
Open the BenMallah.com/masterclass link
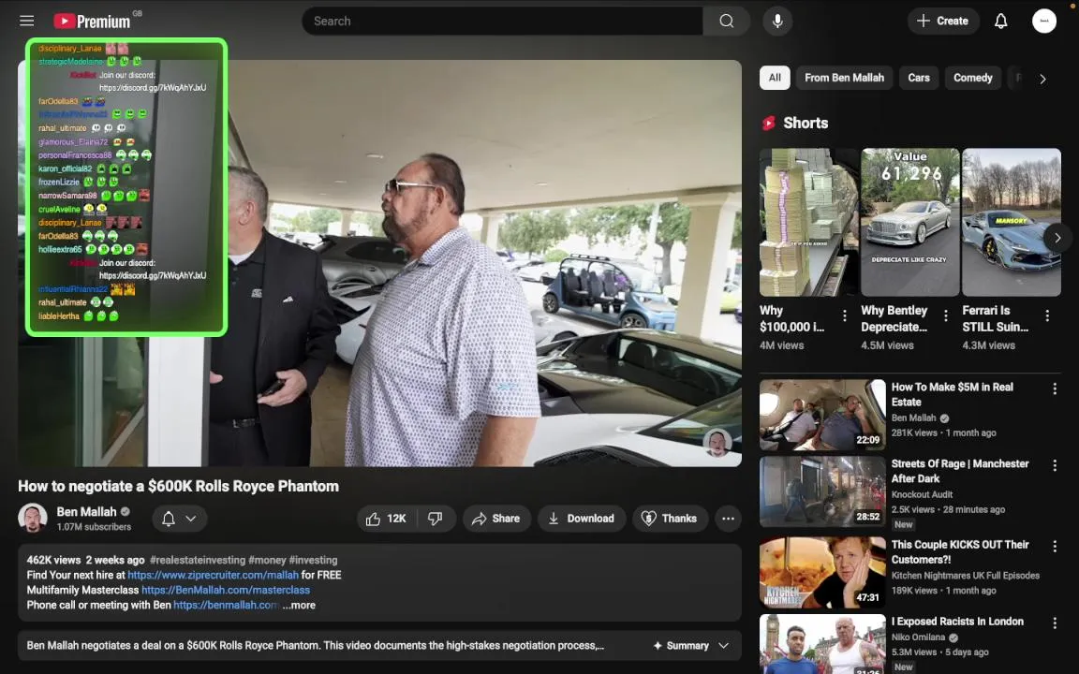tap(226, 590)
